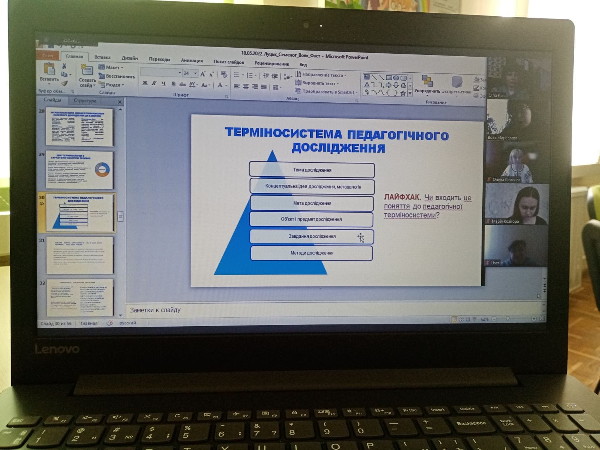This screenshot has width=600, height=450.
Task: Click decrease list indent icon
Action: pos(266,76)
